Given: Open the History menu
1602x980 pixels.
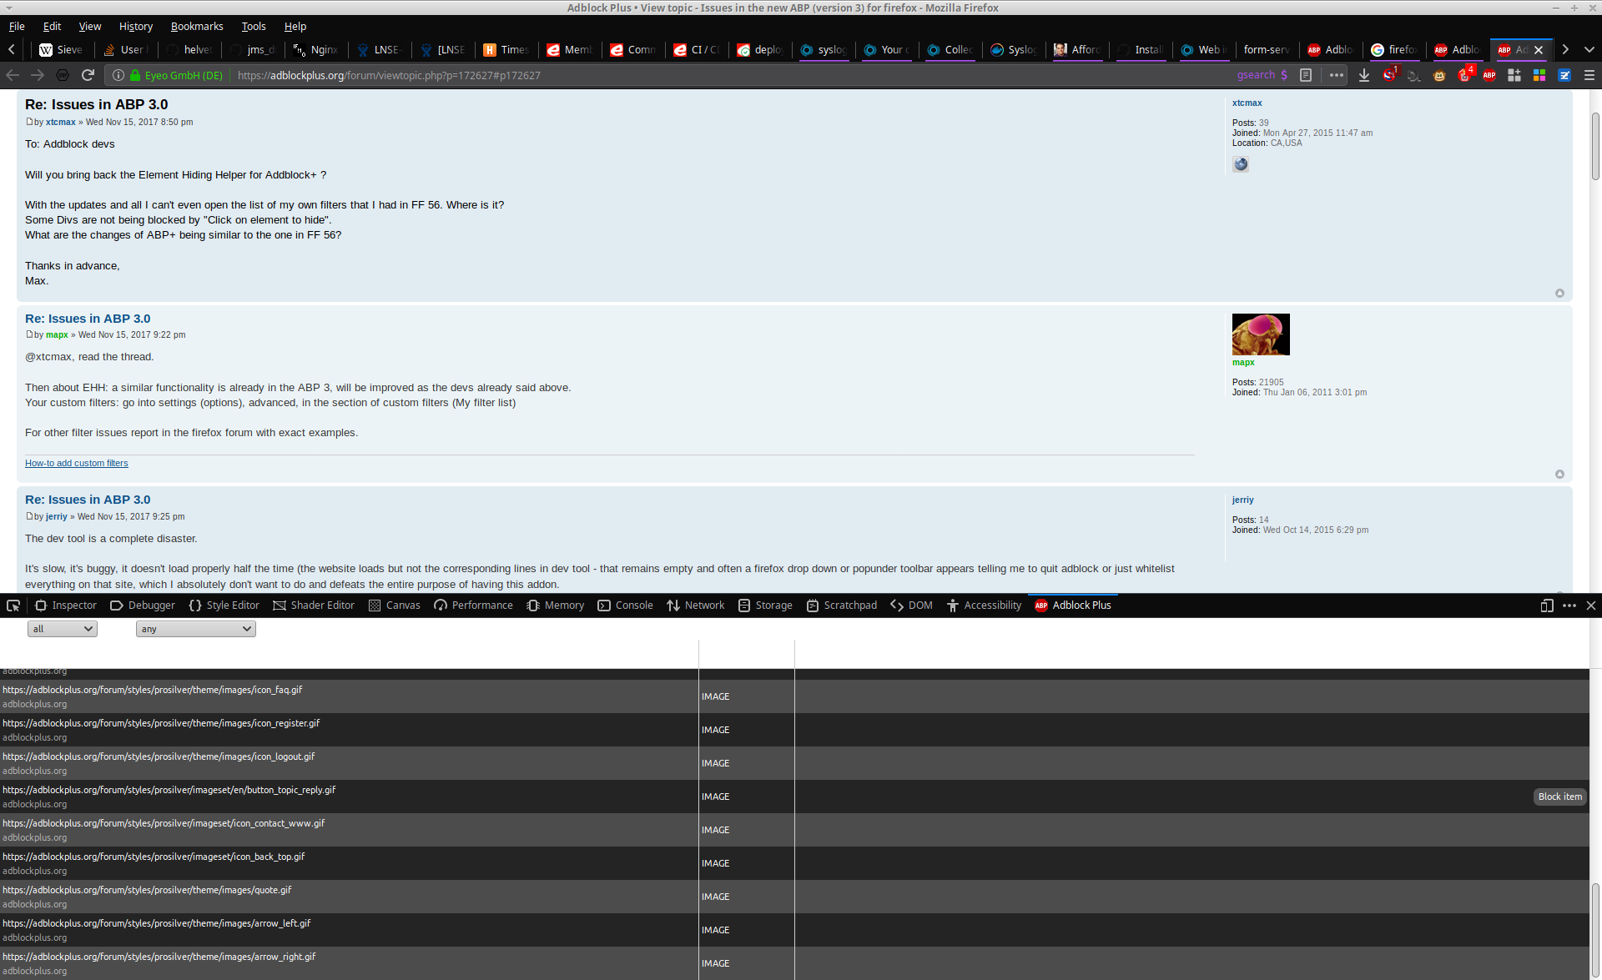Looking at the screenshot, I should coord(135,26).
